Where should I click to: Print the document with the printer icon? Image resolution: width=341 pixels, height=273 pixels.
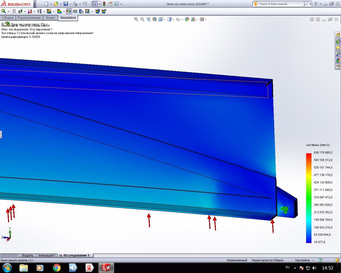pyautogui.click(x=75, y=4)
